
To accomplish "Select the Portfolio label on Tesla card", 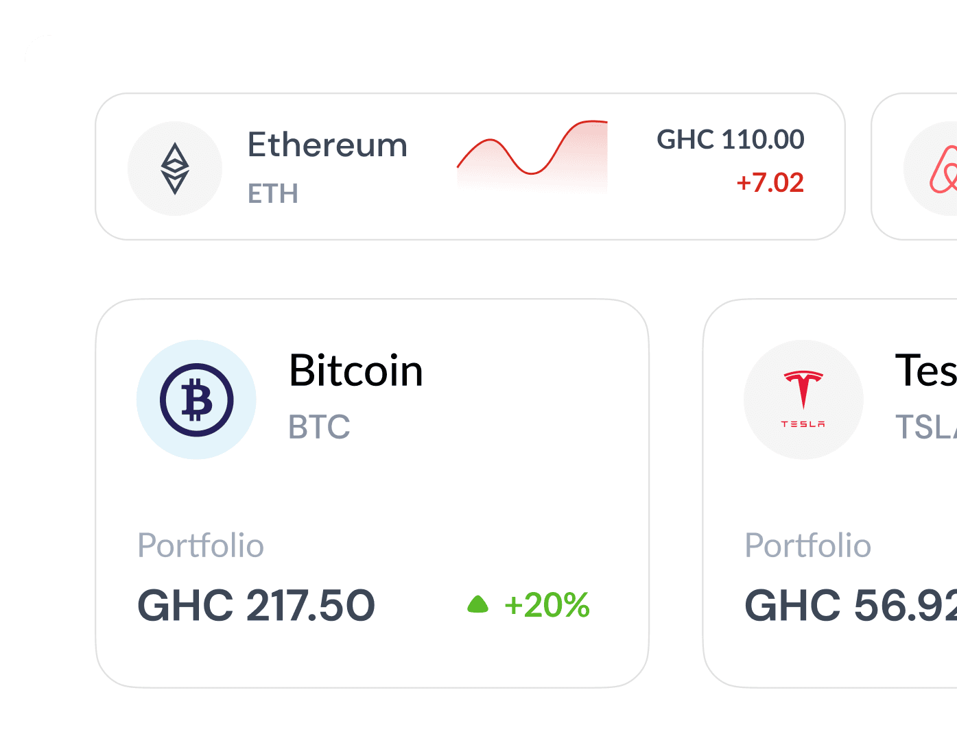I will tap(808, 546).
